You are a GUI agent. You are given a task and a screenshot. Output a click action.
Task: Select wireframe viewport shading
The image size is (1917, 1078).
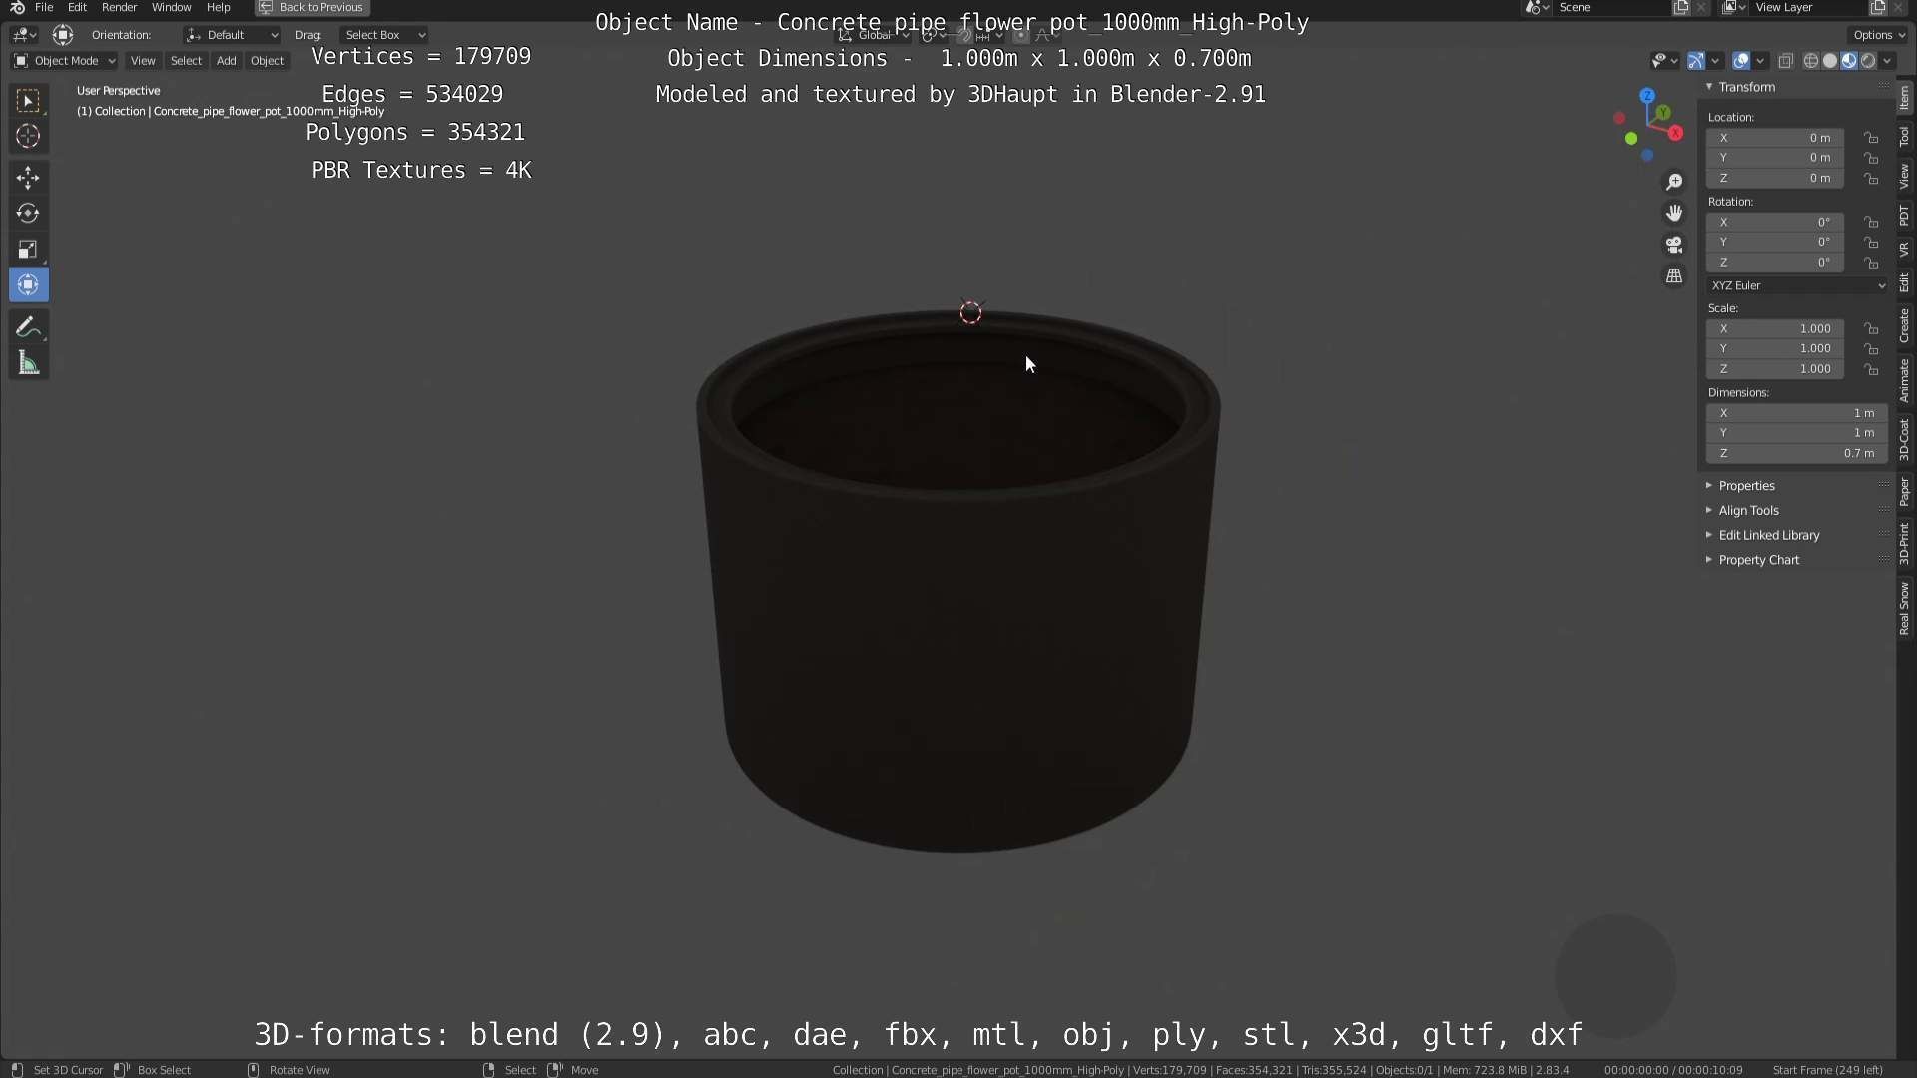(1811, 61)
